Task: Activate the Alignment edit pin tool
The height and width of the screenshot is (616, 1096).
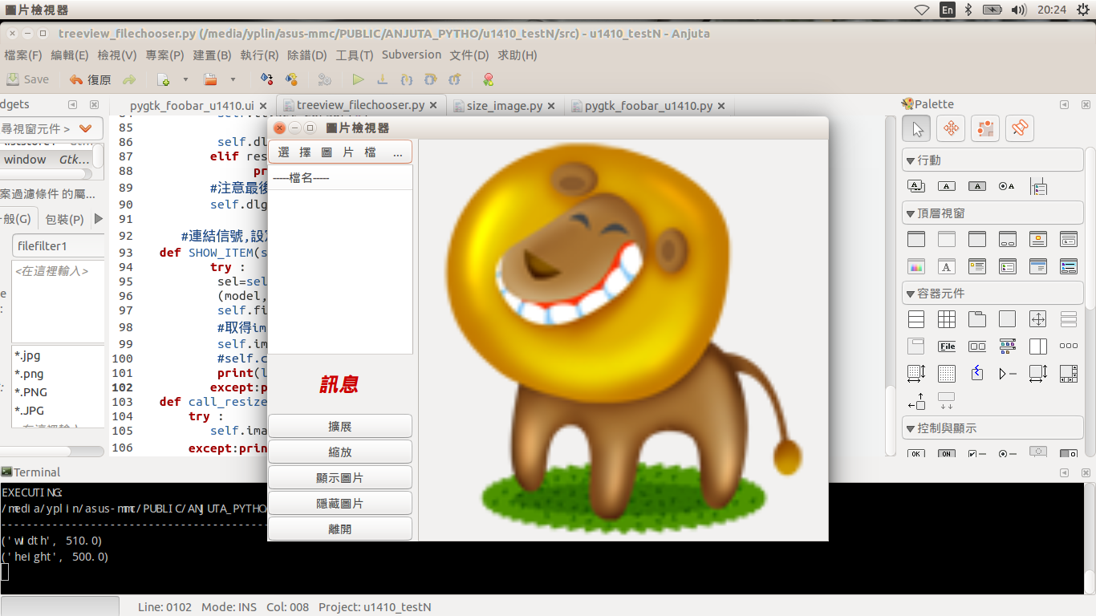Action: pyautogui.click(x=1020, y=128)
